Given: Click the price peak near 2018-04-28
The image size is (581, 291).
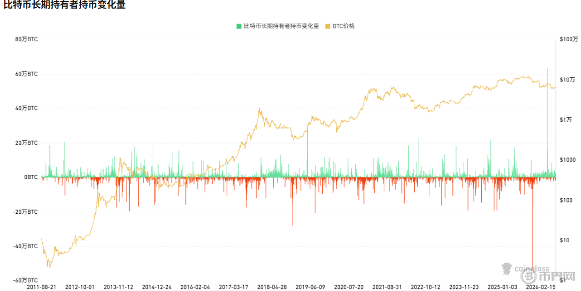Looking at the screenshot, I should pos(259,109).
